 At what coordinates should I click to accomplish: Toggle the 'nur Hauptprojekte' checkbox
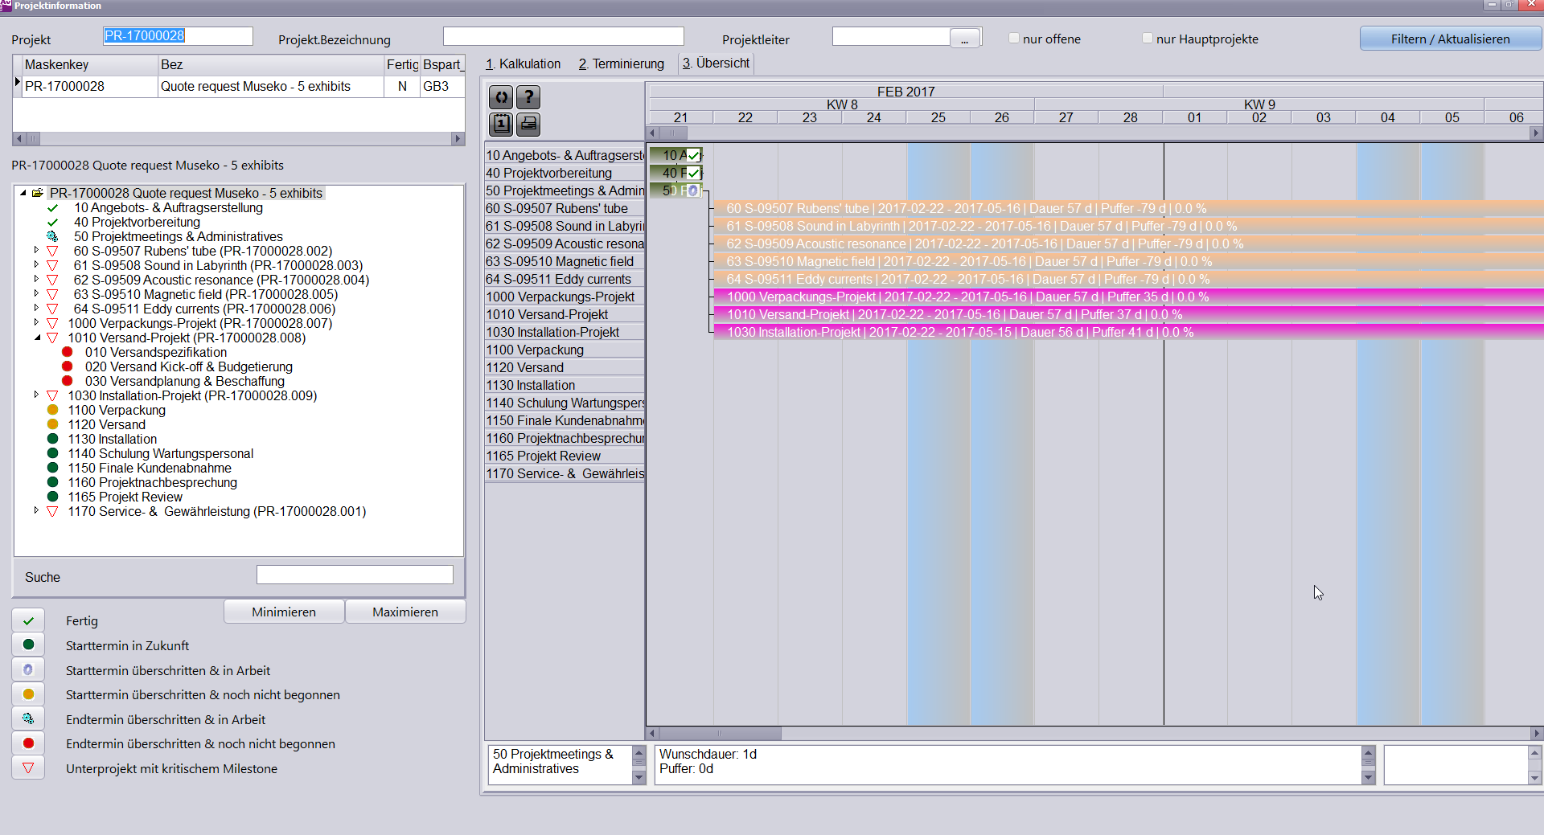click(x=1148, y=39)
